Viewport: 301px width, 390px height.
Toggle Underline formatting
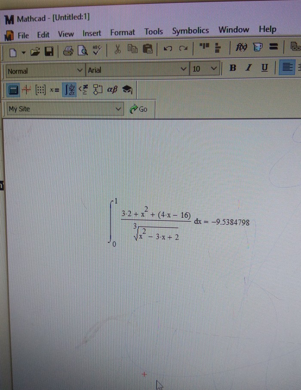[x=264, y=67]
